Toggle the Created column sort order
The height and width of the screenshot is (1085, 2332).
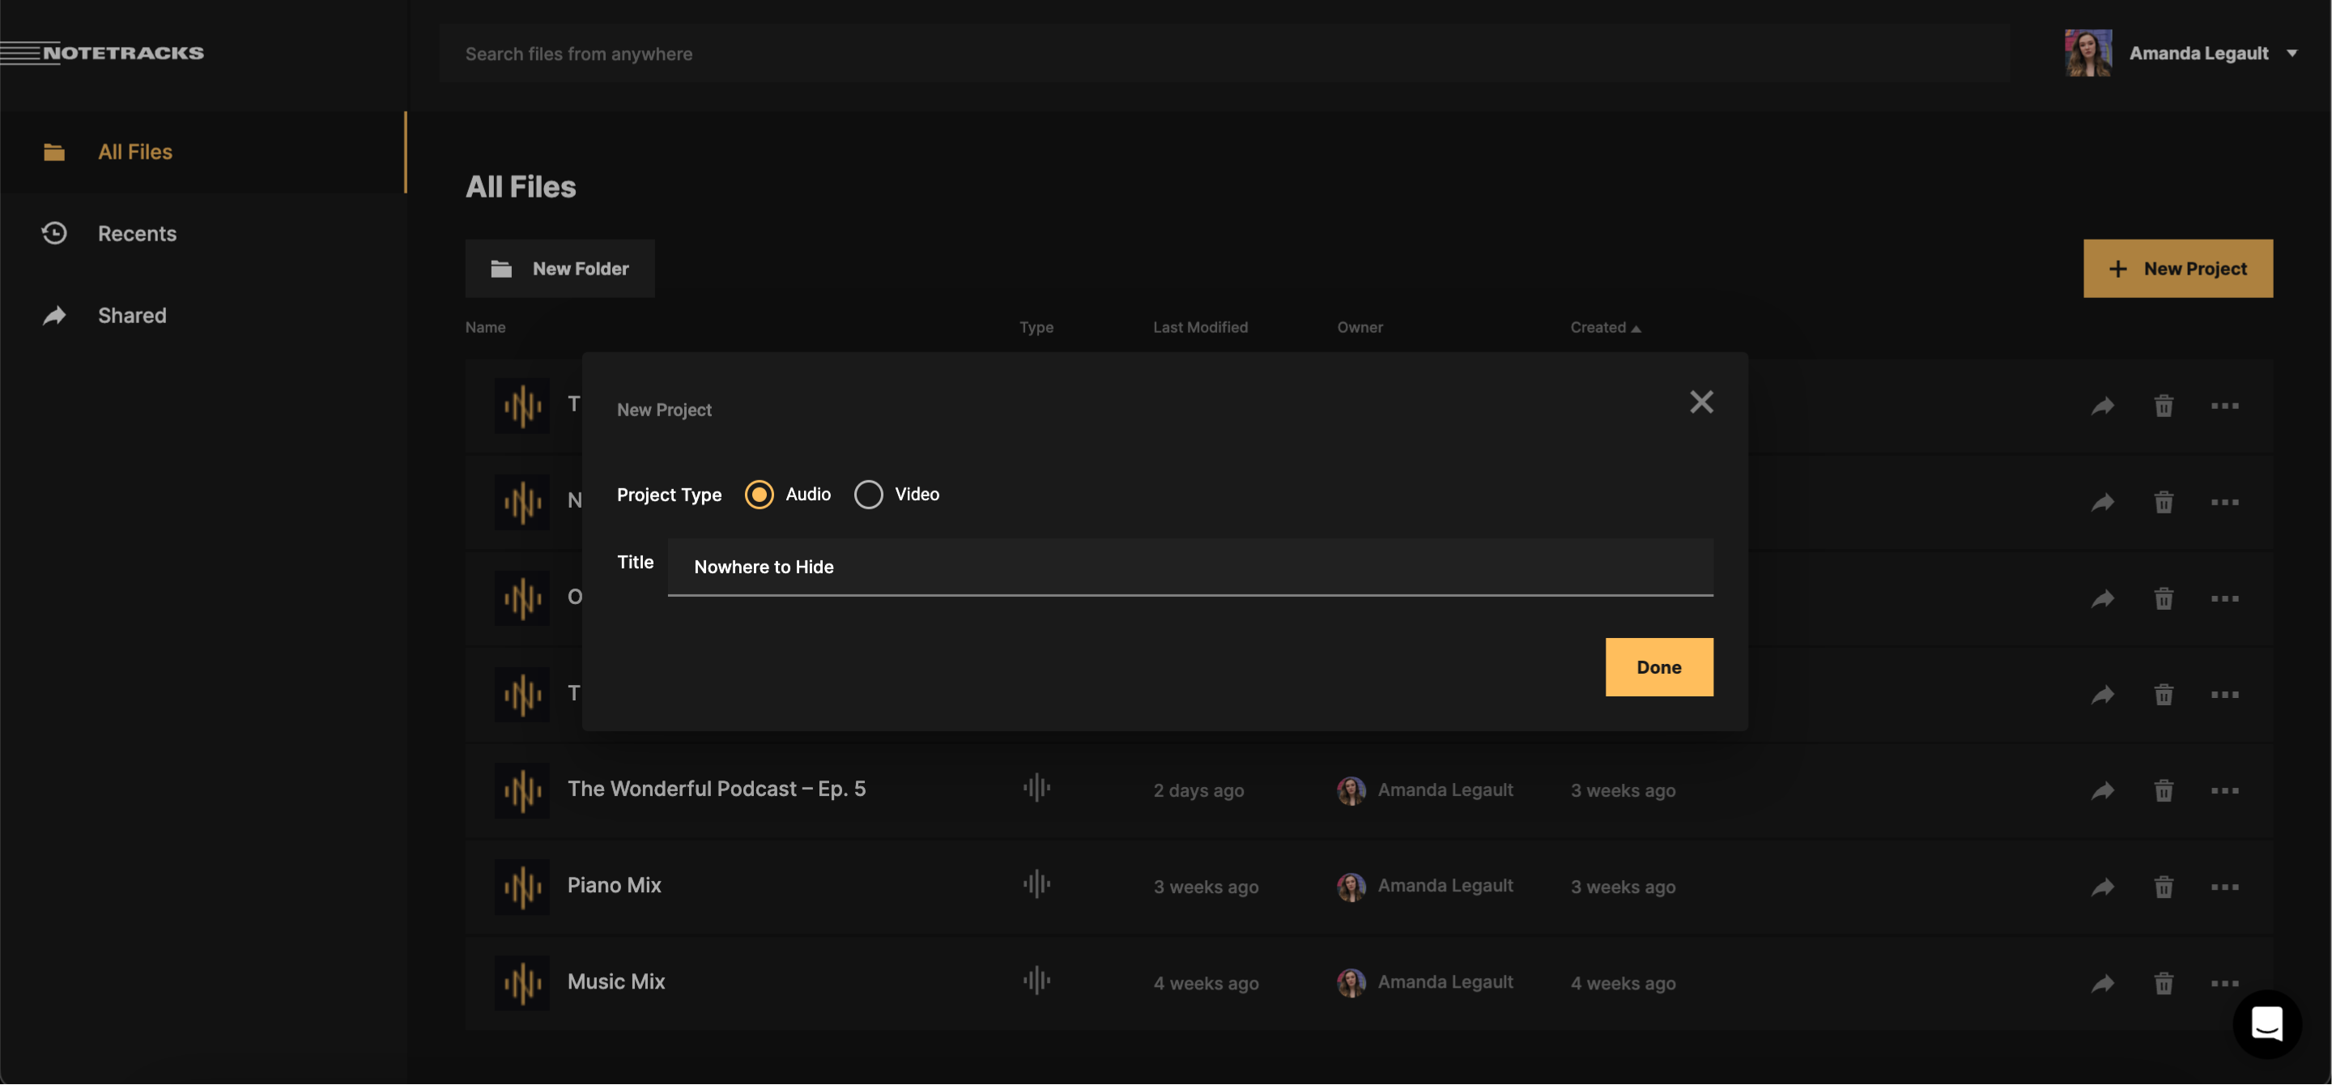(x=1604, y=326)
